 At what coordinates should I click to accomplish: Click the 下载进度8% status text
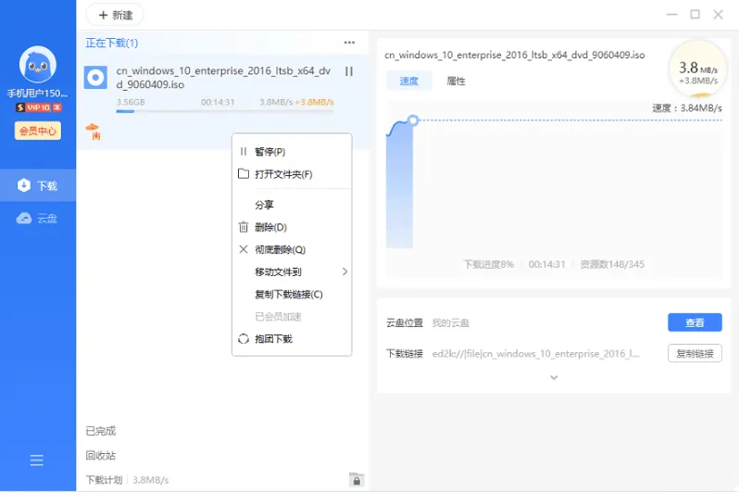coord(488,264)
